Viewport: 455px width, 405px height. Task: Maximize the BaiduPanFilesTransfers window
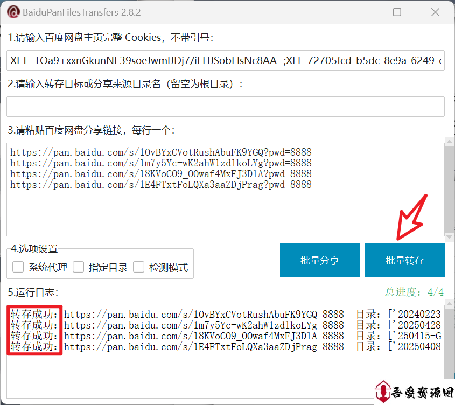[x=397, y=12]
